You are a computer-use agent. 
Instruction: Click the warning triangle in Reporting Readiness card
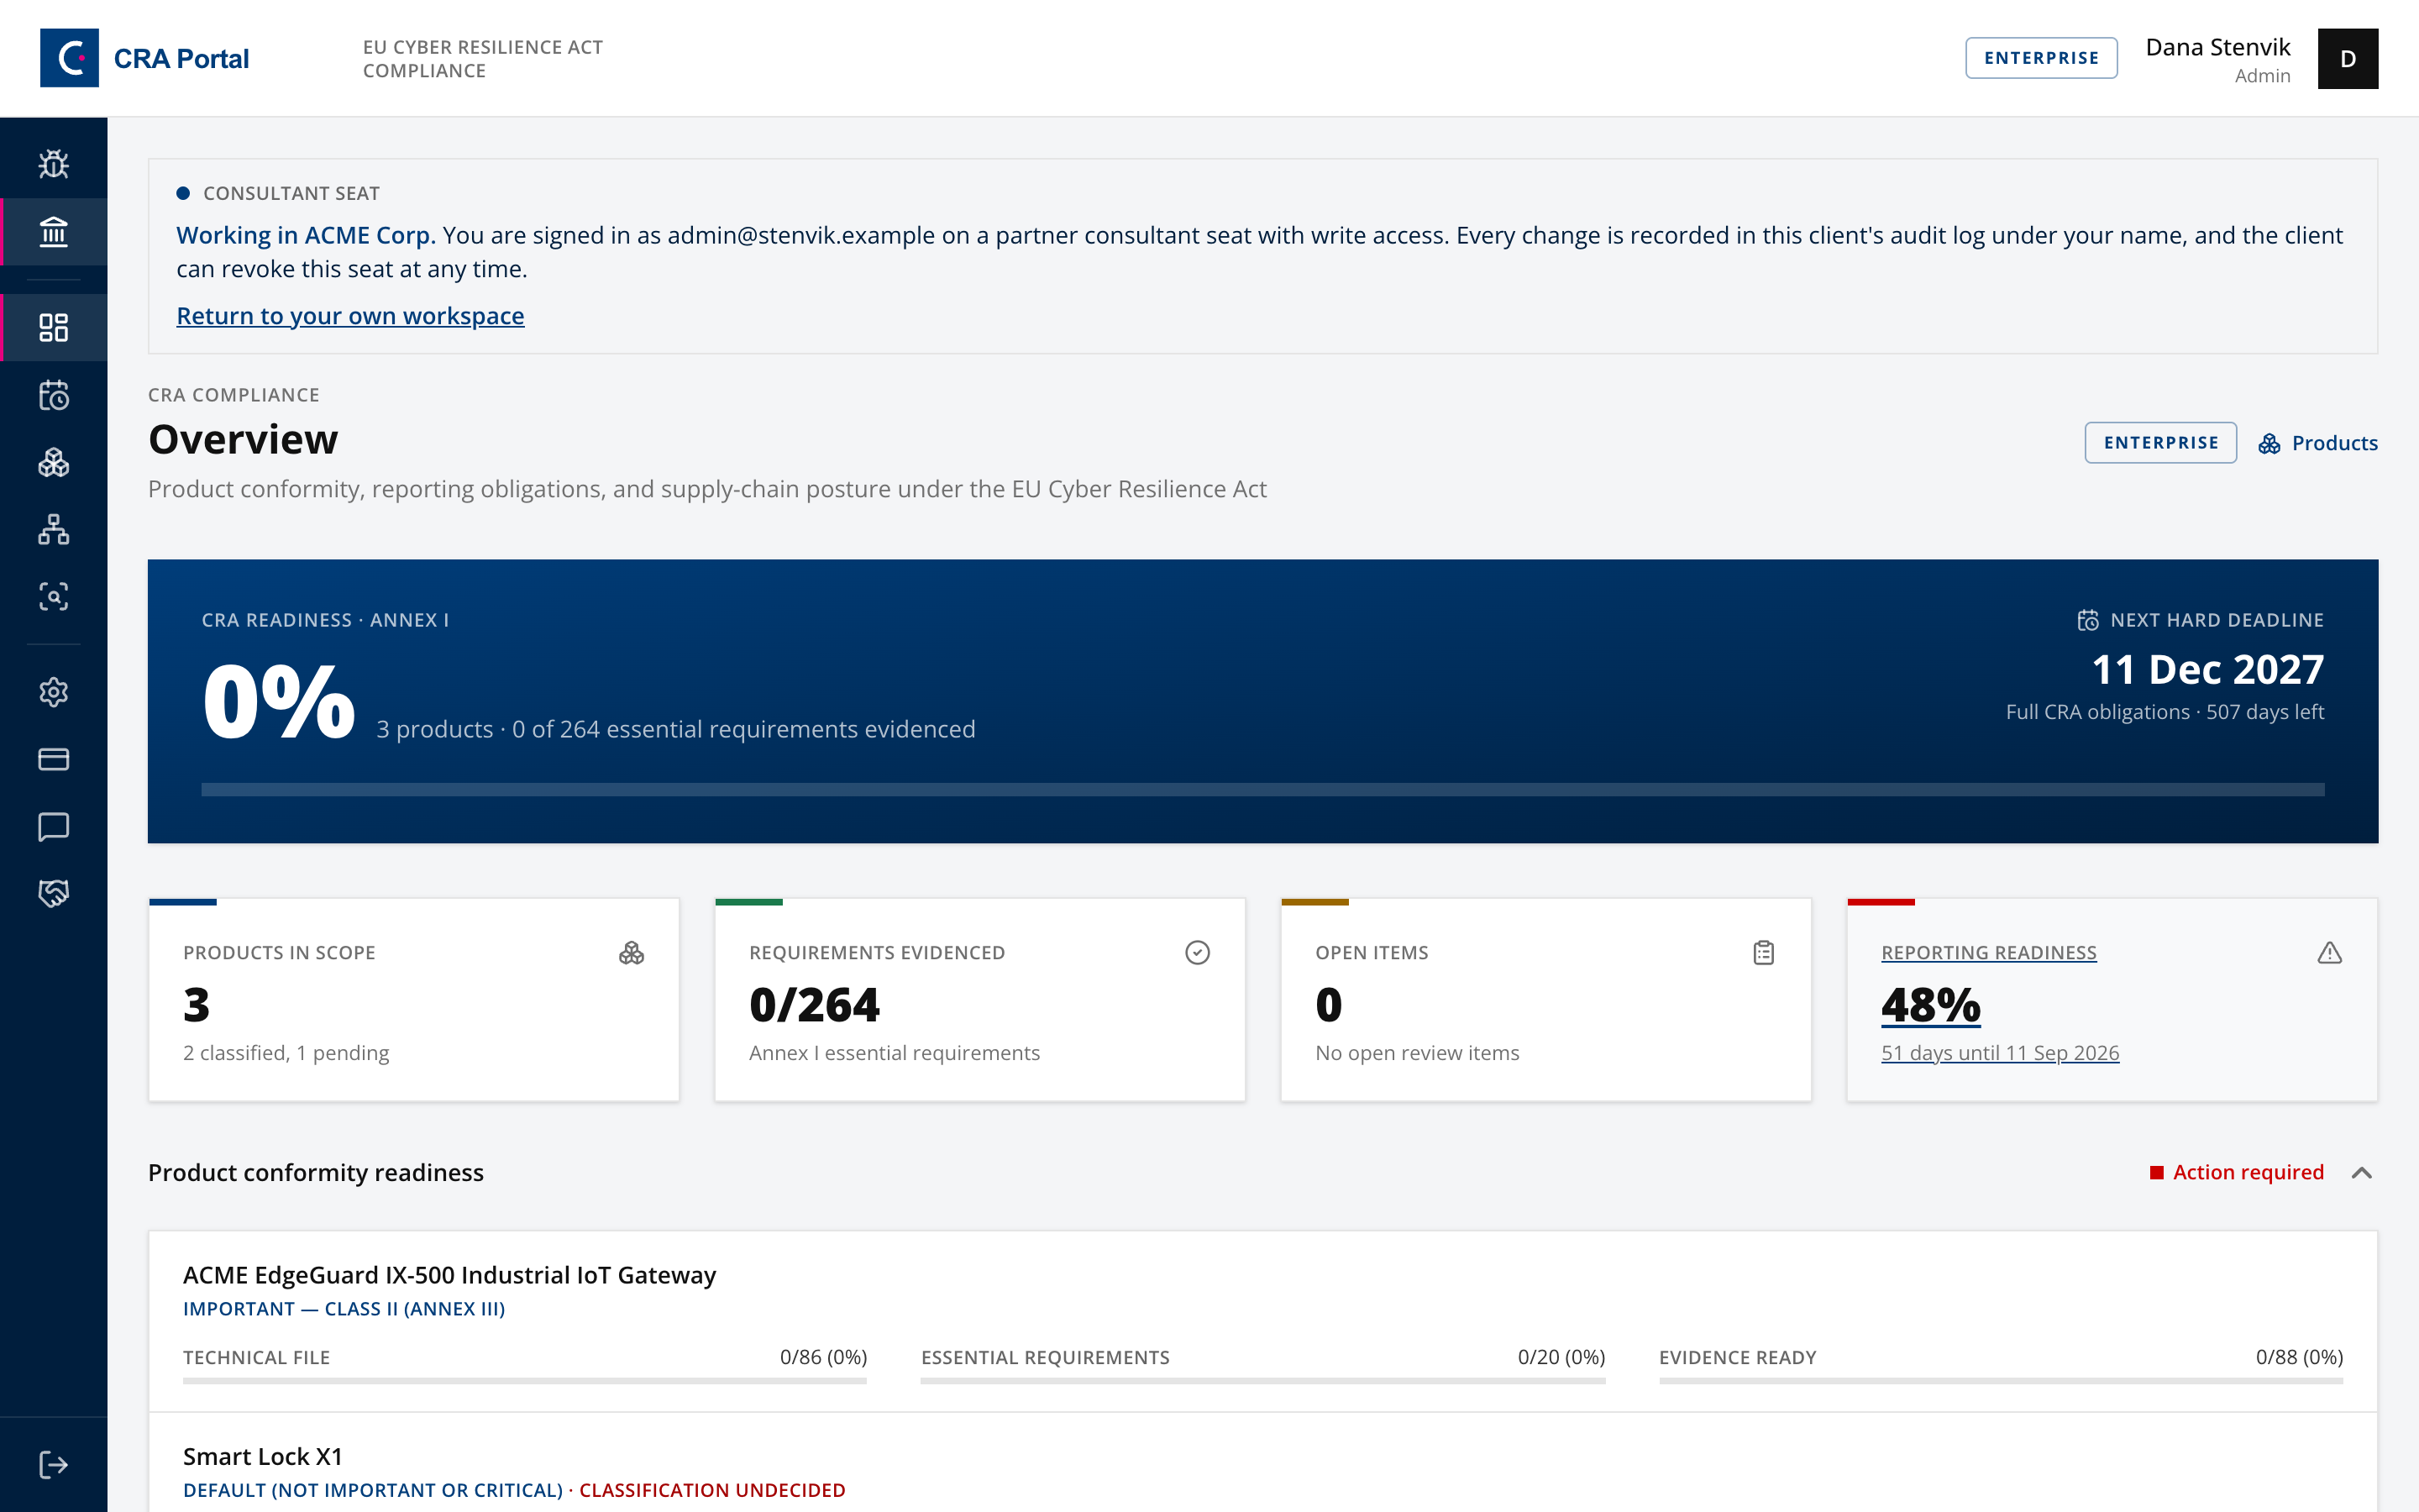(2329, 953)
